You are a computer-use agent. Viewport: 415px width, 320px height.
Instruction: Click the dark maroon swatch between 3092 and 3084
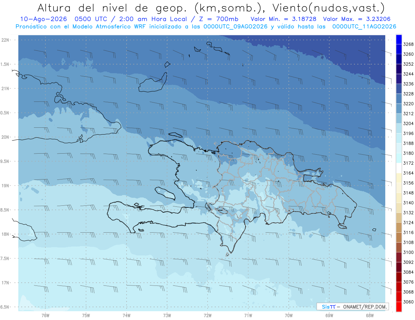(x=399, y=267)
